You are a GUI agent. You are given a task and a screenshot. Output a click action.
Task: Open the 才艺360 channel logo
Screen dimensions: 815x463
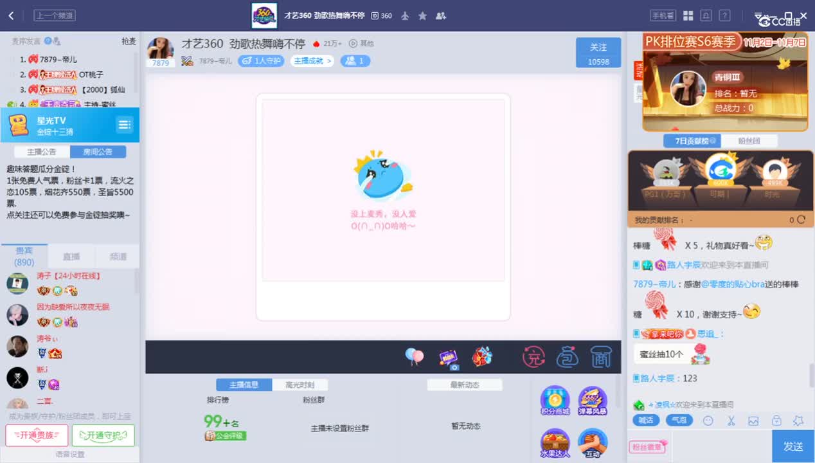[264, 15]
